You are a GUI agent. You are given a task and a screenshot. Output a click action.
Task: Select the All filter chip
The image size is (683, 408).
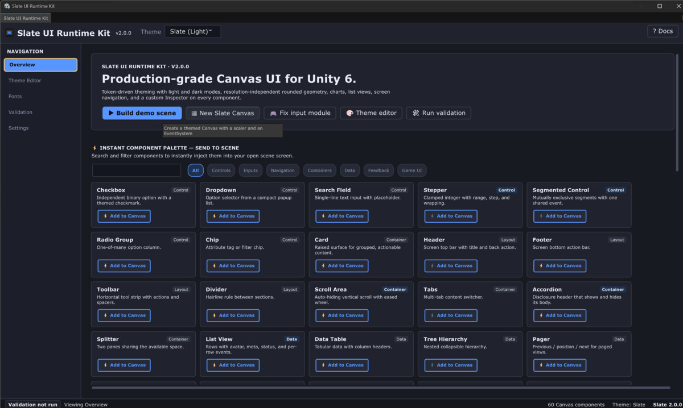coord(195,170)
